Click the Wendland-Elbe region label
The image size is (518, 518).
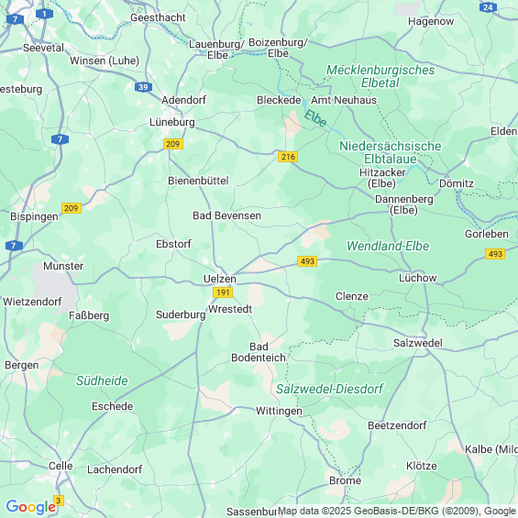pyautogui.click(x=388, y=246)
